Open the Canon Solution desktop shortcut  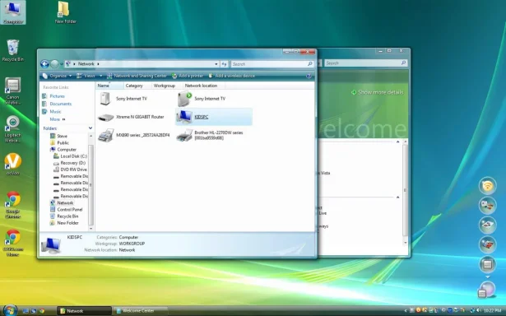pos(13,91)
